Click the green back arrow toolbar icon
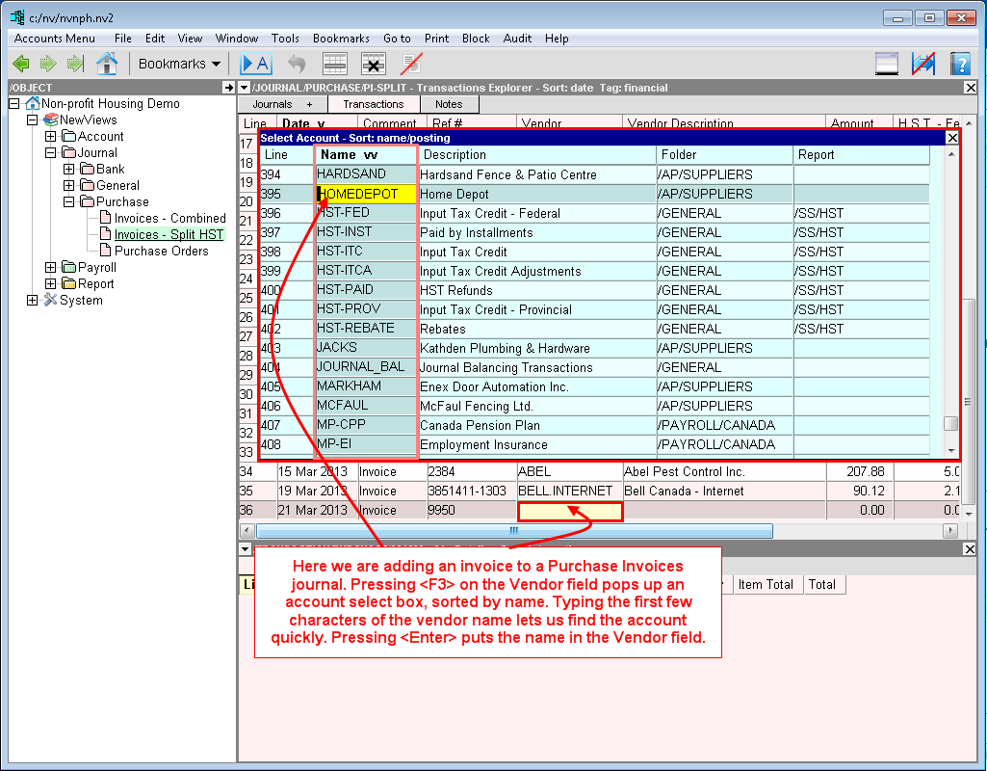The width and height of the screenshot is (987, 771). point(21,64)
